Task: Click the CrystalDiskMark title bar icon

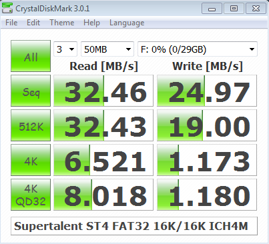Action: coord(7,8)
